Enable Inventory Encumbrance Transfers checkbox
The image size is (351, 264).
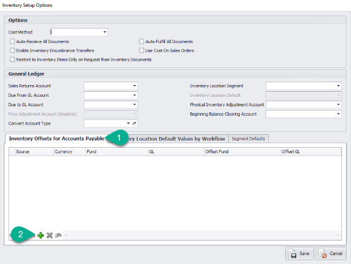click(13, 50)
